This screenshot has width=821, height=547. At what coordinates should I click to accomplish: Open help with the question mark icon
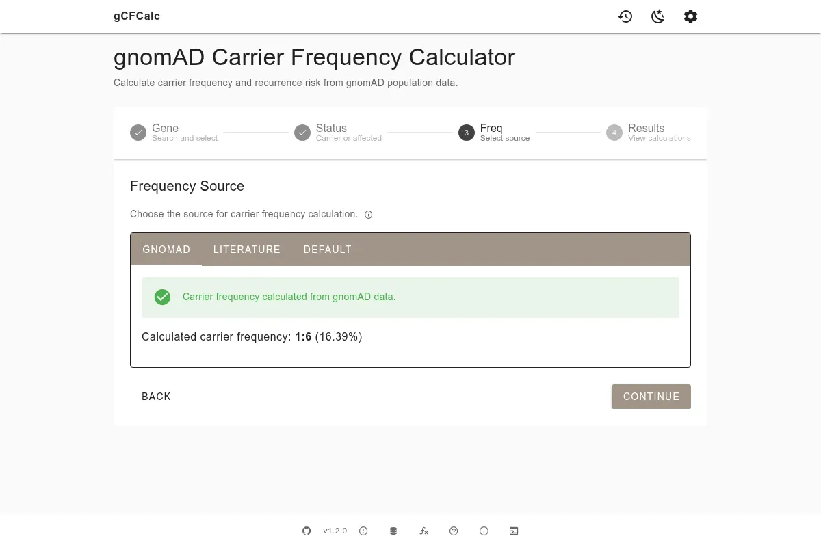(454, 531)
